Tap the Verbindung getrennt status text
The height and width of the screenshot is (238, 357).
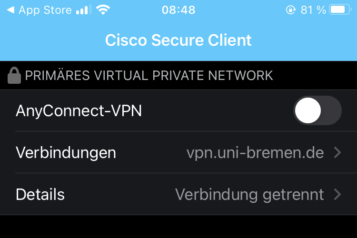[249, 194]
